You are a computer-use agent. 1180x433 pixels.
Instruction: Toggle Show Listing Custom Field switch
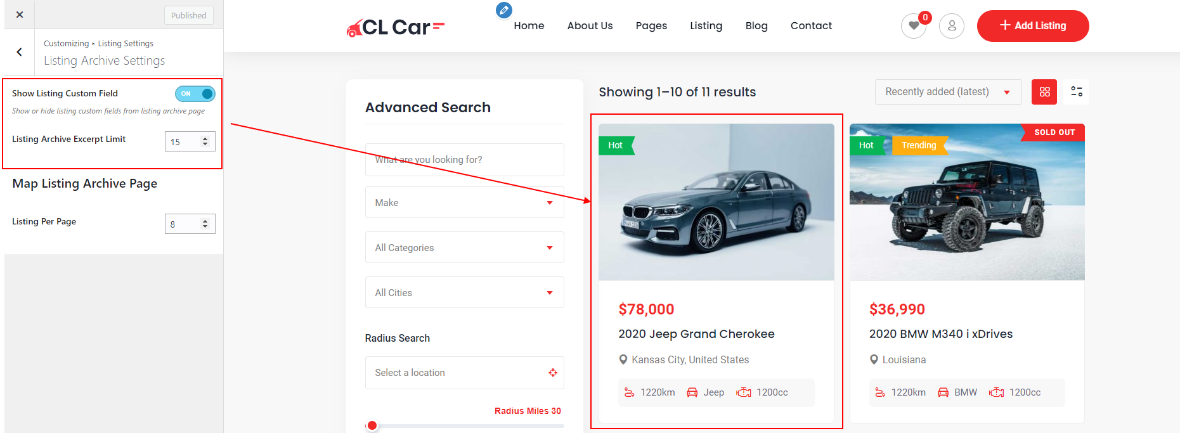[195, 94]
